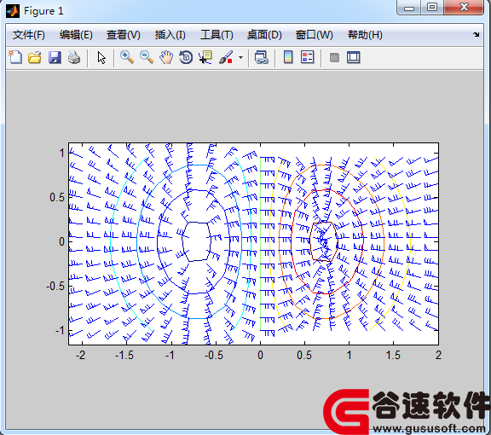Open a file with the folder icon

pos(35,58)
